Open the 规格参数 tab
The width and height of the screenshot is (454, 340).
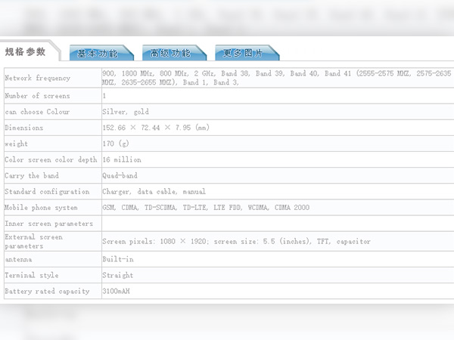(26, 52)
